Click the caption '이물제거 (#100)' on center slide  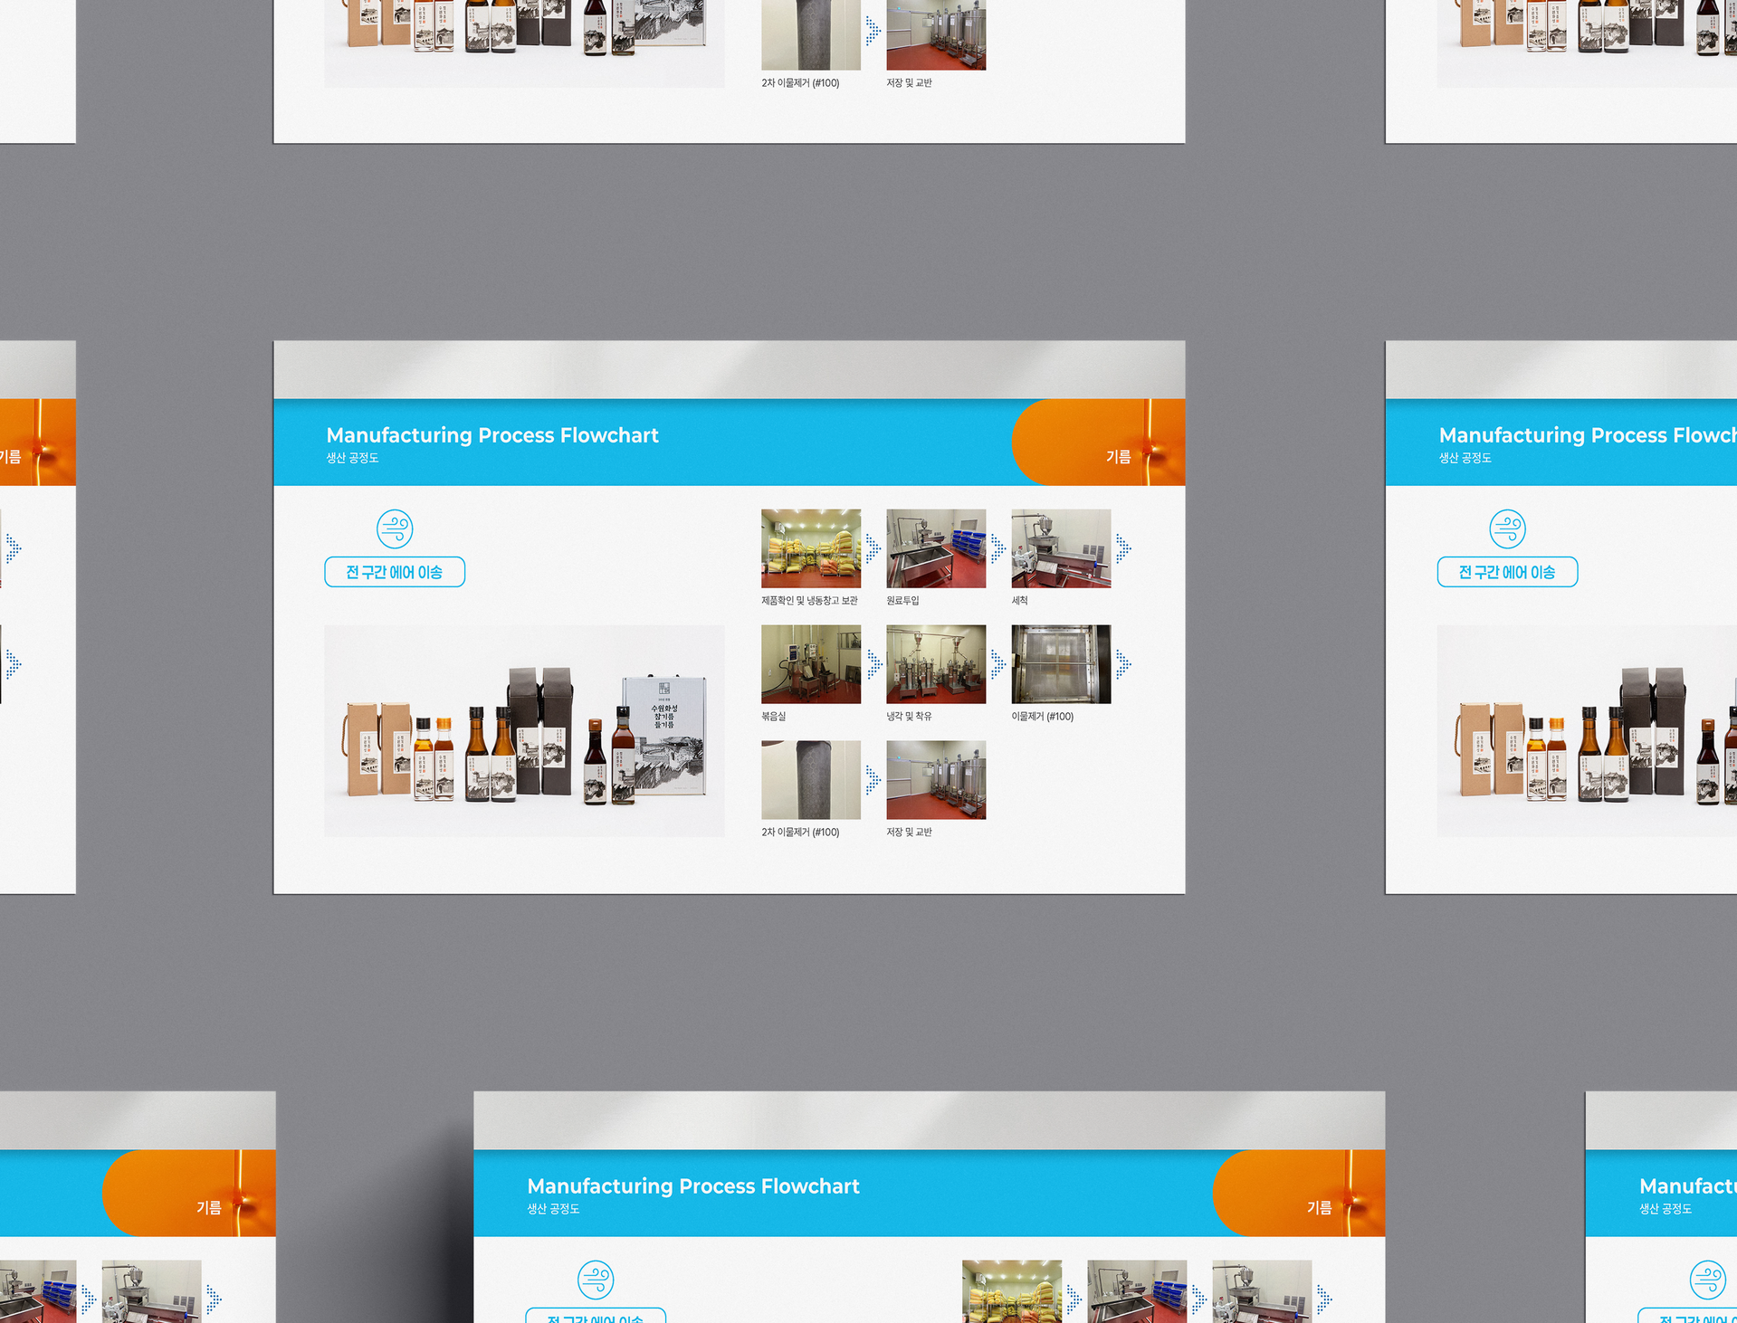(x=1043, y=717)
